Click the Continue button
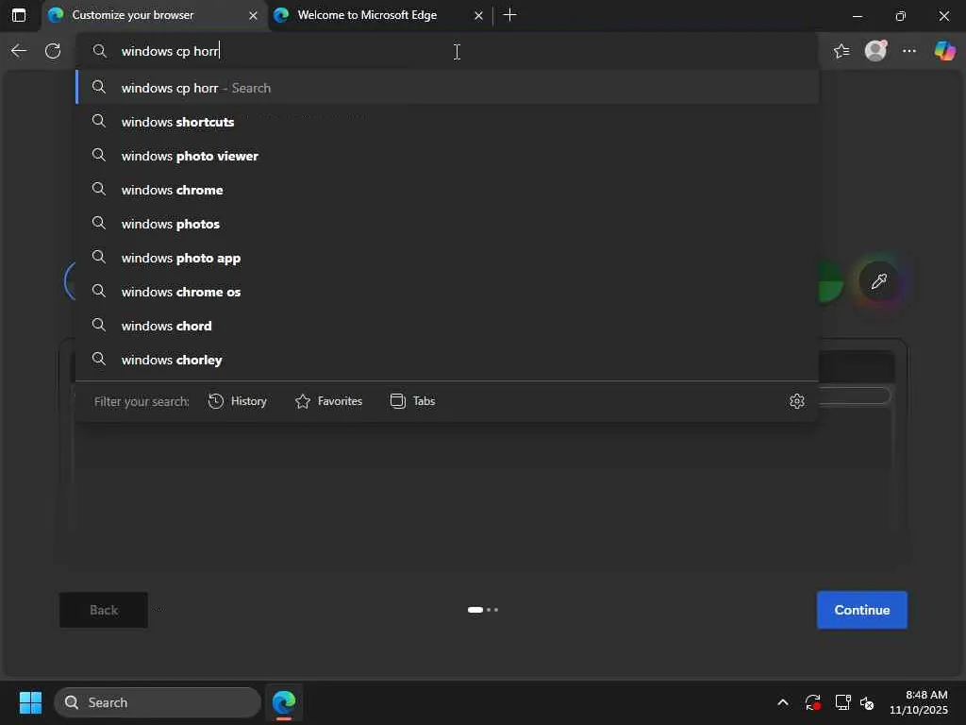The width and height of the screenshot is (966, 725). click(861, 609)
